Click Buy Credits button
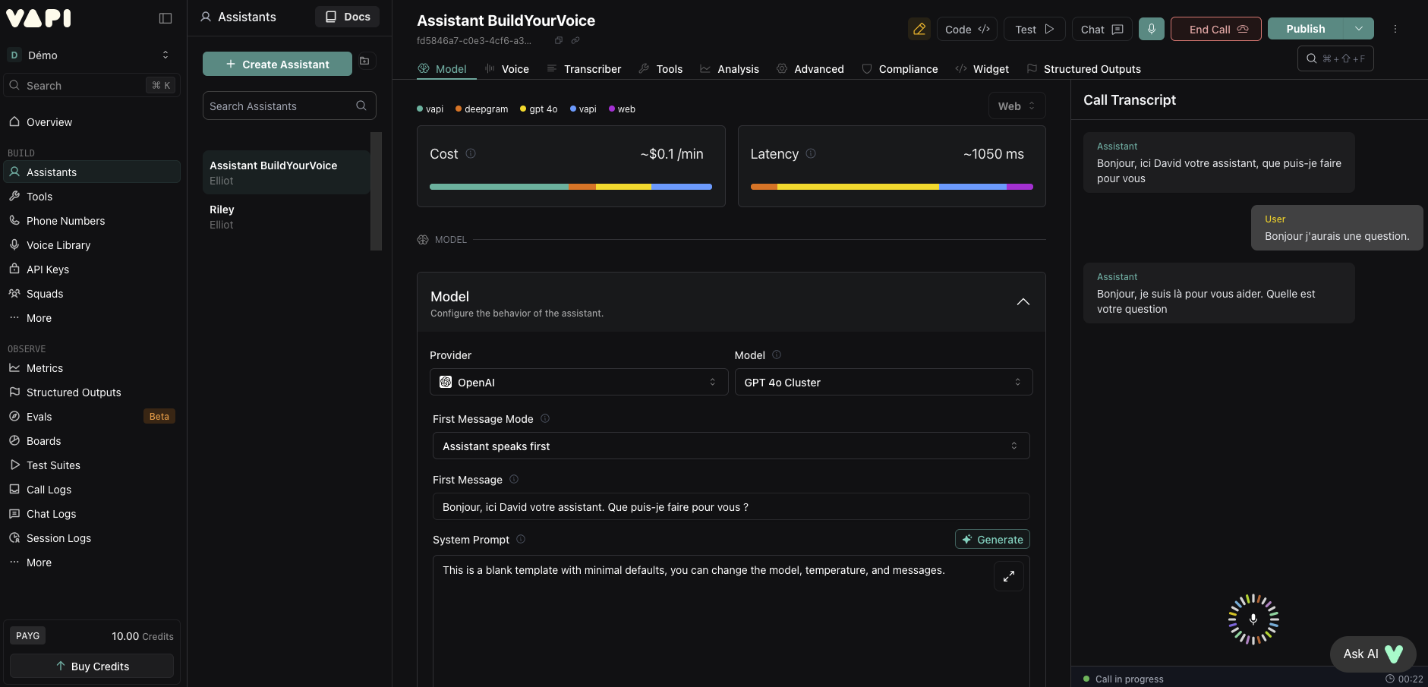Screen dimensions: 1428x687 pyautogui.click(x=92, y=666)
